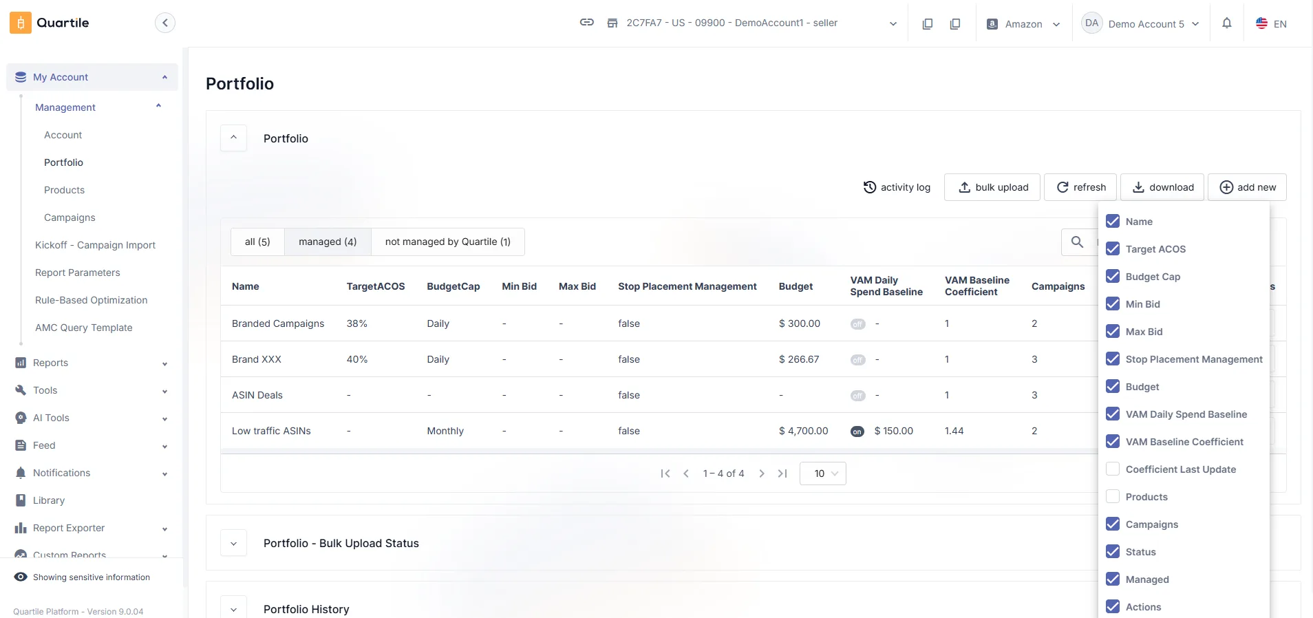Click the store icon beside account name

click(x=612, y=23)
